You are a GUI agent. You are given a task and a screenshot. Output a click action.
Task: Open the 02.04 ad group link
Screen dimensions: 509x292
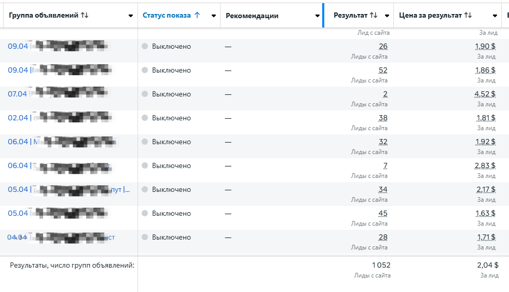60,118
